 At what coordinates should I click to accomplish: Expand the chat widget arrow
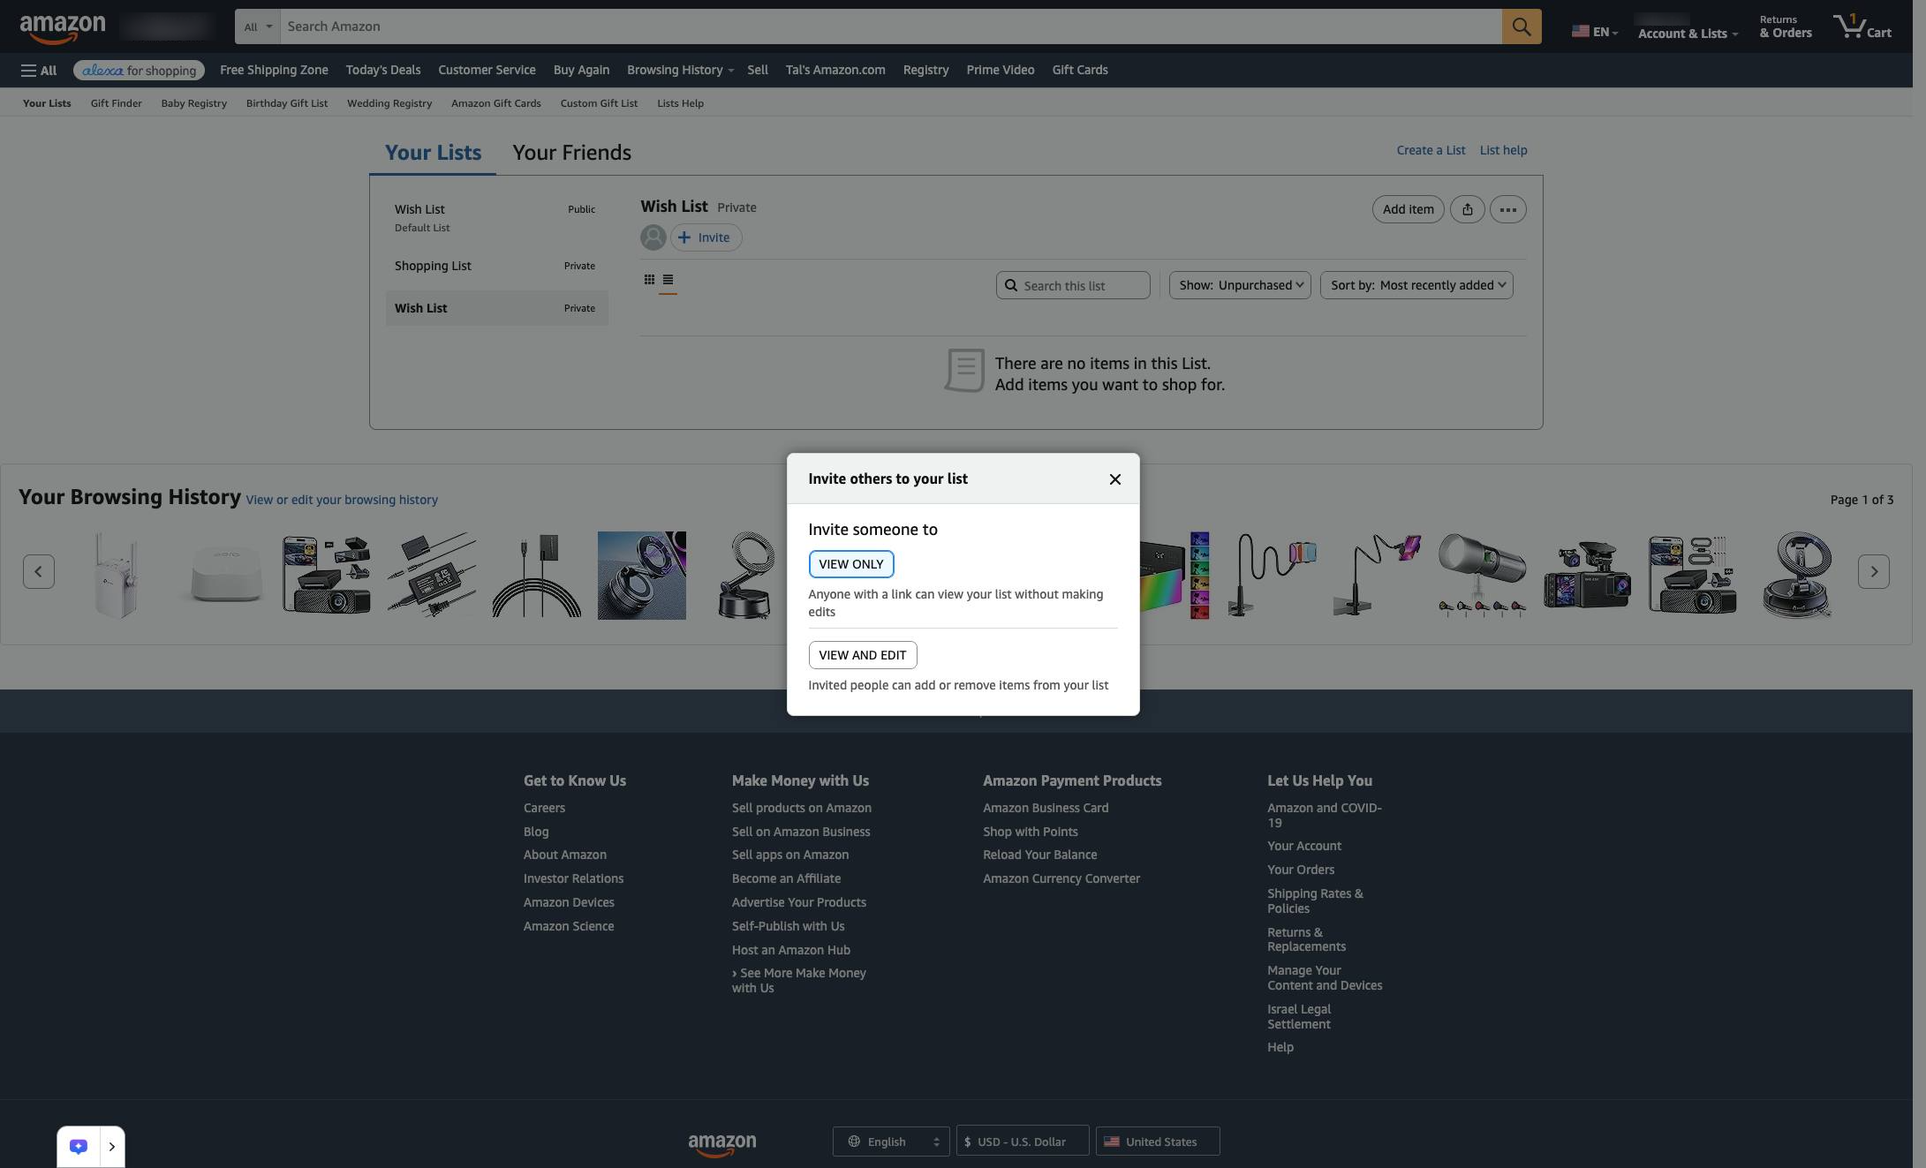[112, 1147]
